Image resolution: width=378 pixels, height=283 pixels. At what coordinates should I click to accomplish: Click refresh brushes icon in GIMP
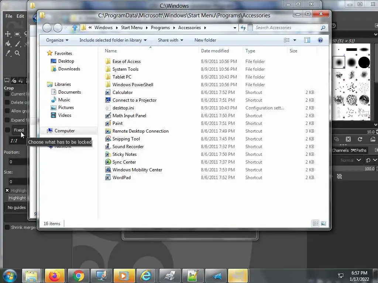[x=360, y=139]
